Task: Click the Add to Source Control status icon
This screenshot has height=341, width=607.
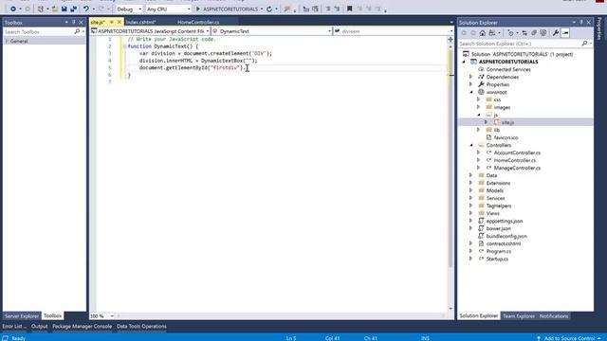Action: (539, 338)
